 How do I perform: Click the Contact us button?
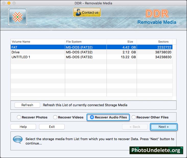pyautogui.click(x=87, y=13)
